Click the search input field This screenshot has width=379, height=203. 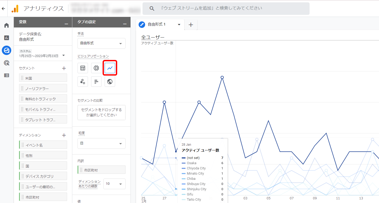226,9
